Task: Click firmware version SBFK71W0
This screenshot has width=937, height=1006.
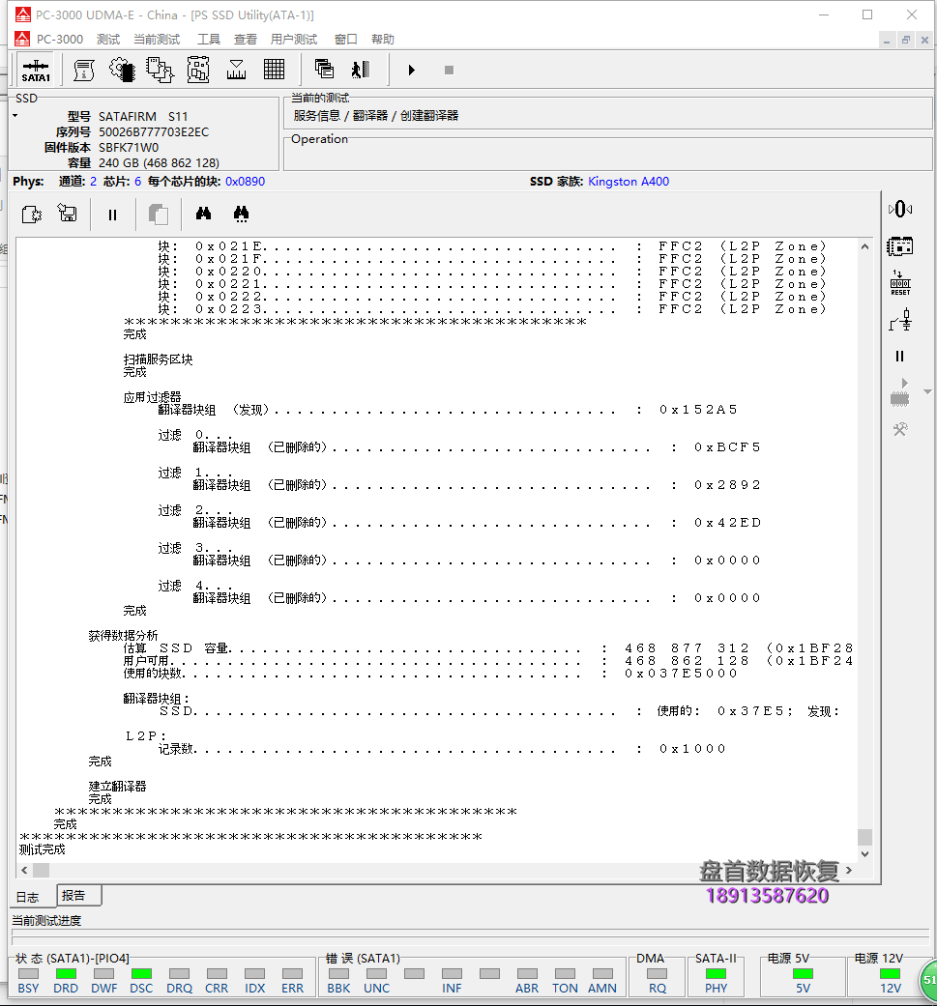Action: pos(129,148)
